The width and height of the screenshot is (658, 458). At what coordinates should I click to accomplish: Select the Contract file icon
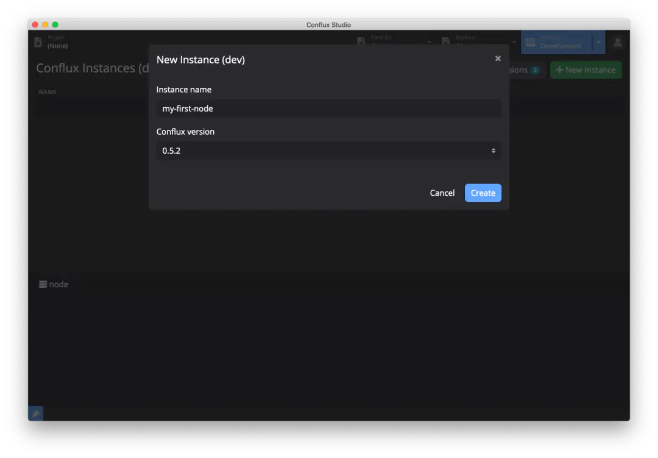[x=361, y=41]
